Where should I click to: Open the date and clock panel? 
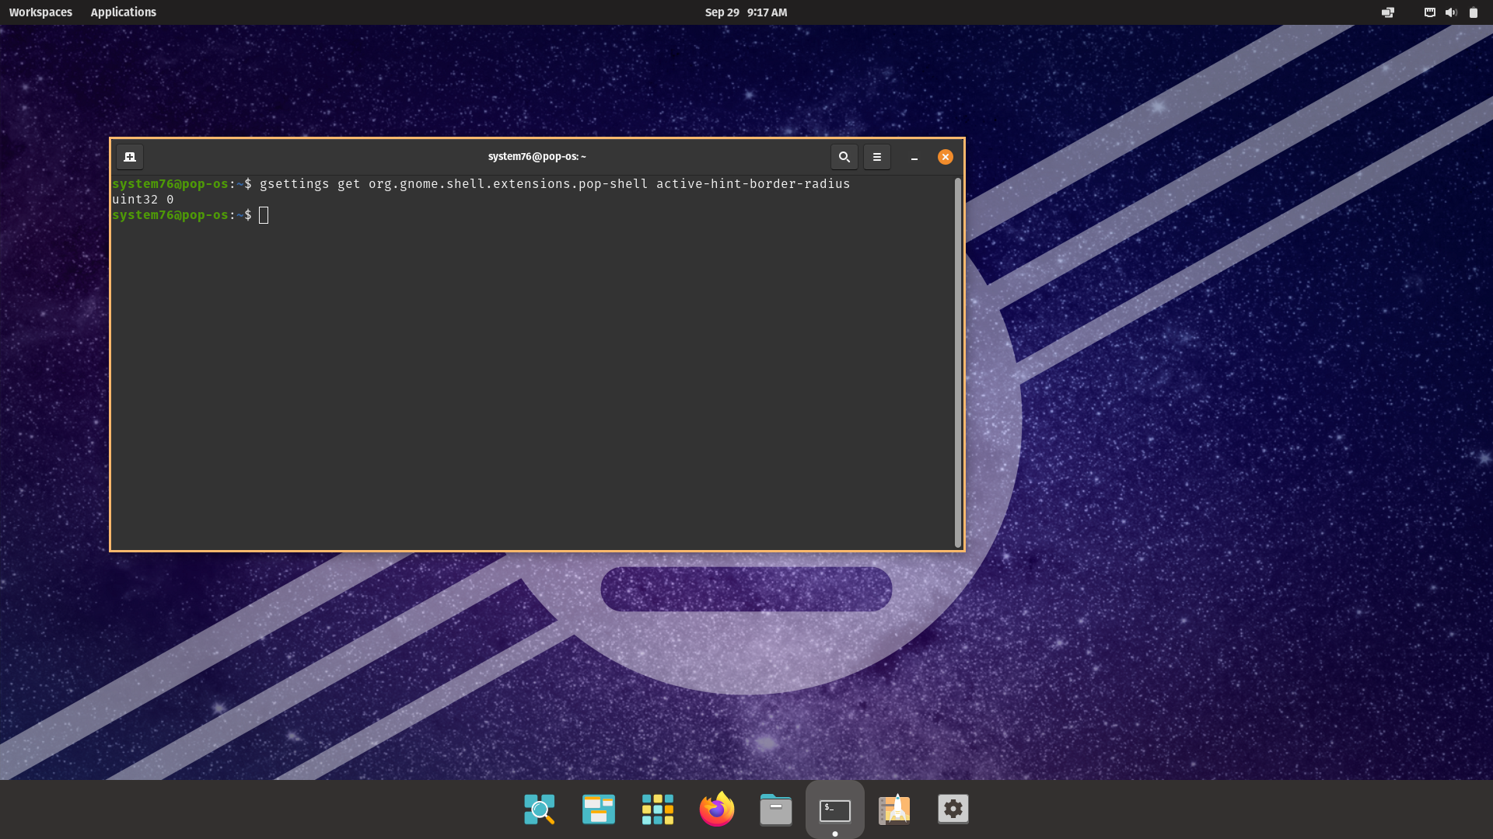point(745,12)
